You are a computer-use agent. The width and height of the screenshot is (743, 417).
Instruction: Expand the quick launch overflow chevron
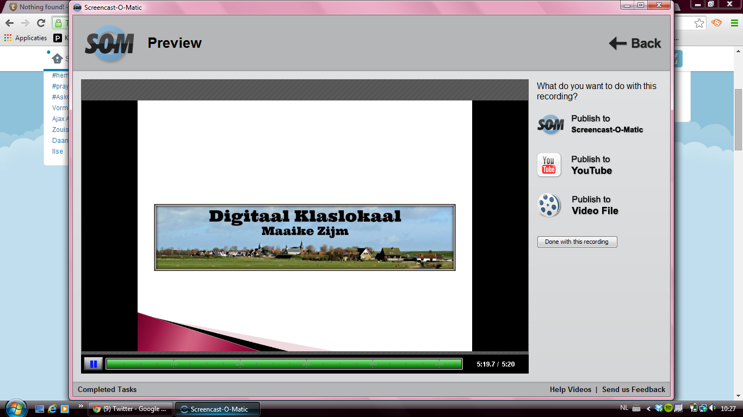pos(81,406)
